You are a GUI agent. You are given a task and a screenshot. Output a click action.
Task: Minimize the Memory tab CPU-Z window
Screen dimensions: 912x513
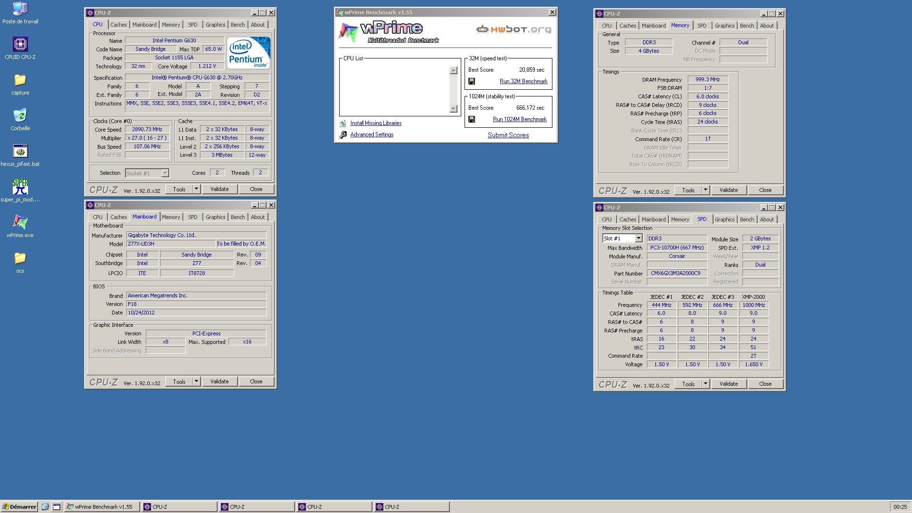(x=764, y=14)
